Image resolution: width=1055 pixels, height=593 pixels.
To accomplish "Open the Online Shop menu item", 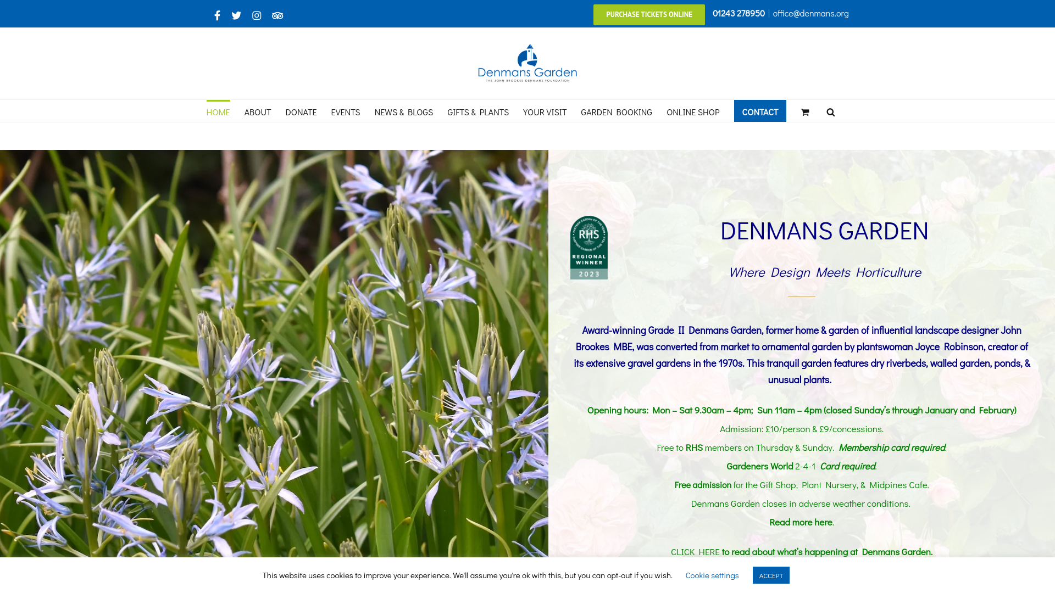I will [693, 111].
